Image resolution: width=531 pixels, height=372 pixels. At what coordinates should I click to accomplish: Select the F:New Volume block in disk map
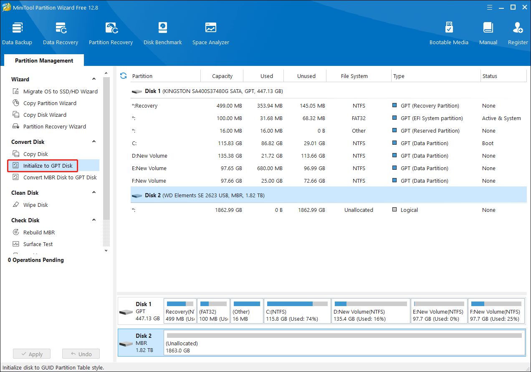coord(496,311)
